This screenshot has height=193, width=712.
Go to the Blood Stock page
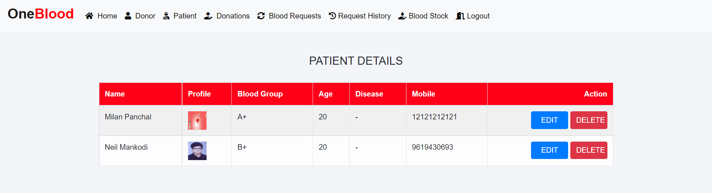tap(428, 16)
